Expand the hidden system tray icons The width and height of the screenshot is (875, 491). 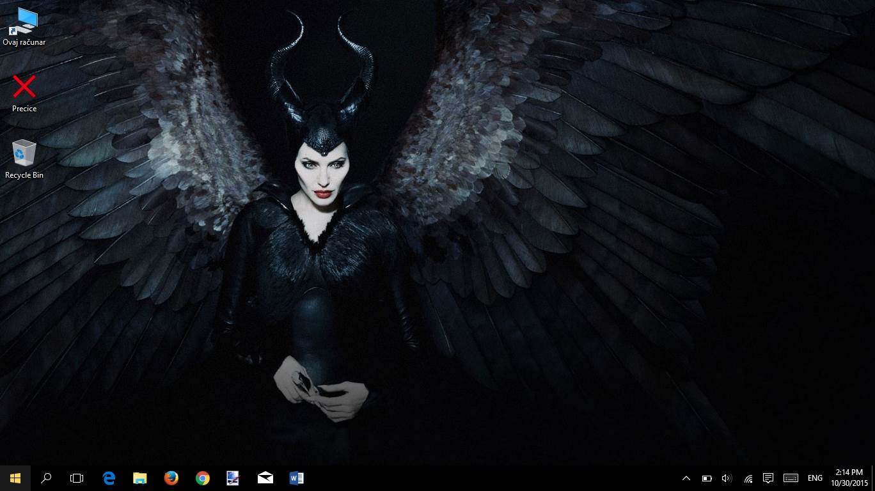[x=686, y=478]
